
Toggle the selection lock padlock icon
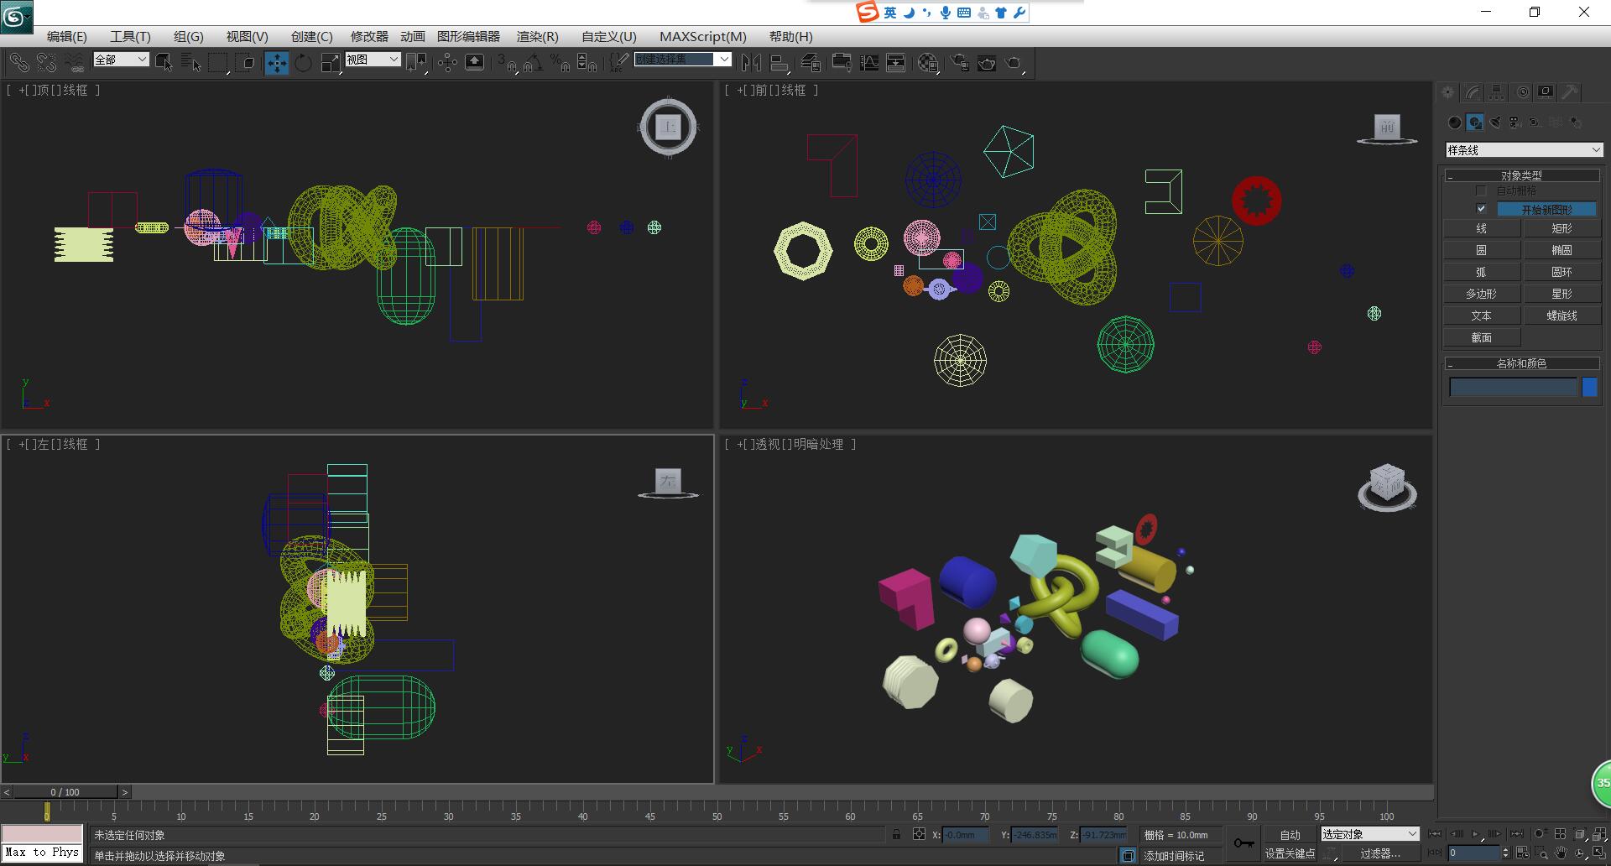[896, 834]
